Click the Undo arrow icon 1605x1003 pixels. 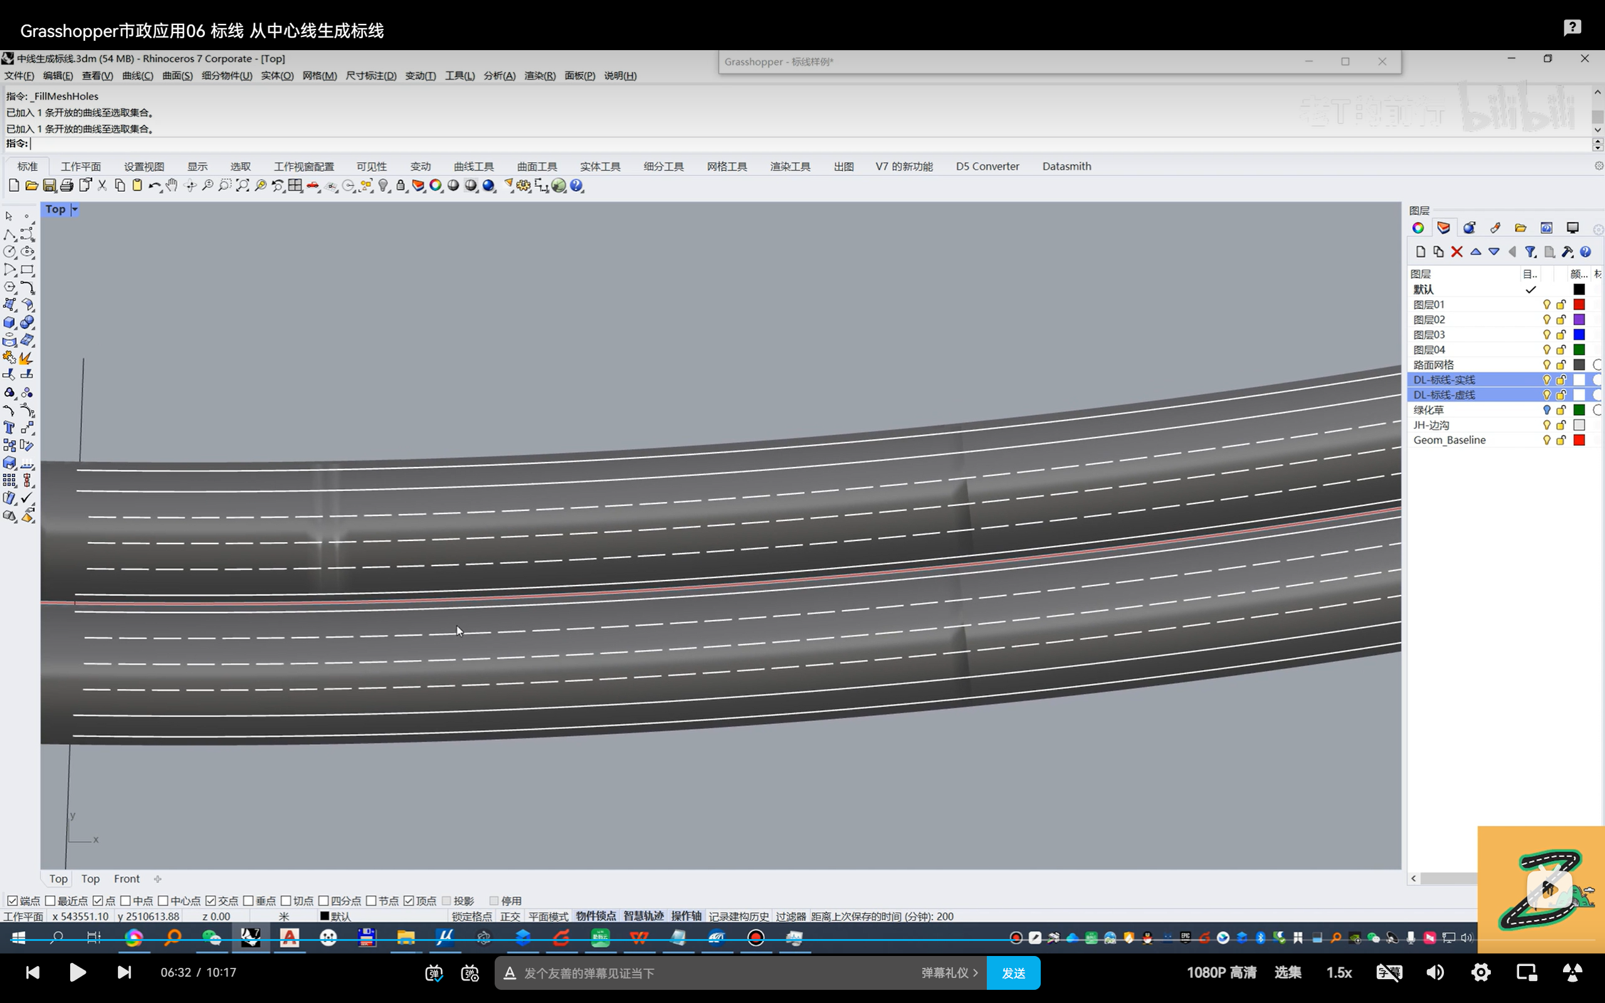pos(153,186)
